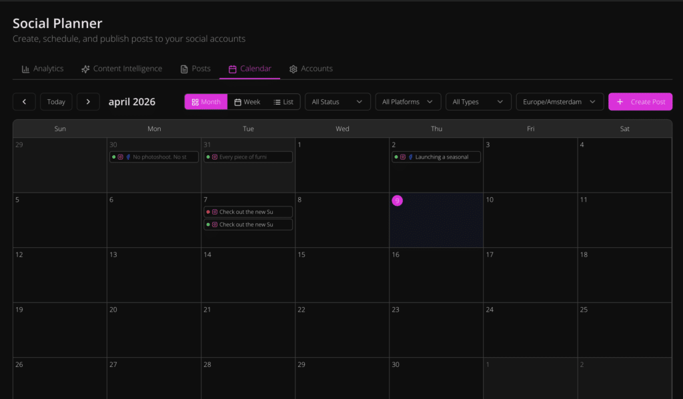Screen dimensions: 683x399
Task: Click the Instagram icon on 'Launching a seasonal' post
Action: tap(403, 157)
